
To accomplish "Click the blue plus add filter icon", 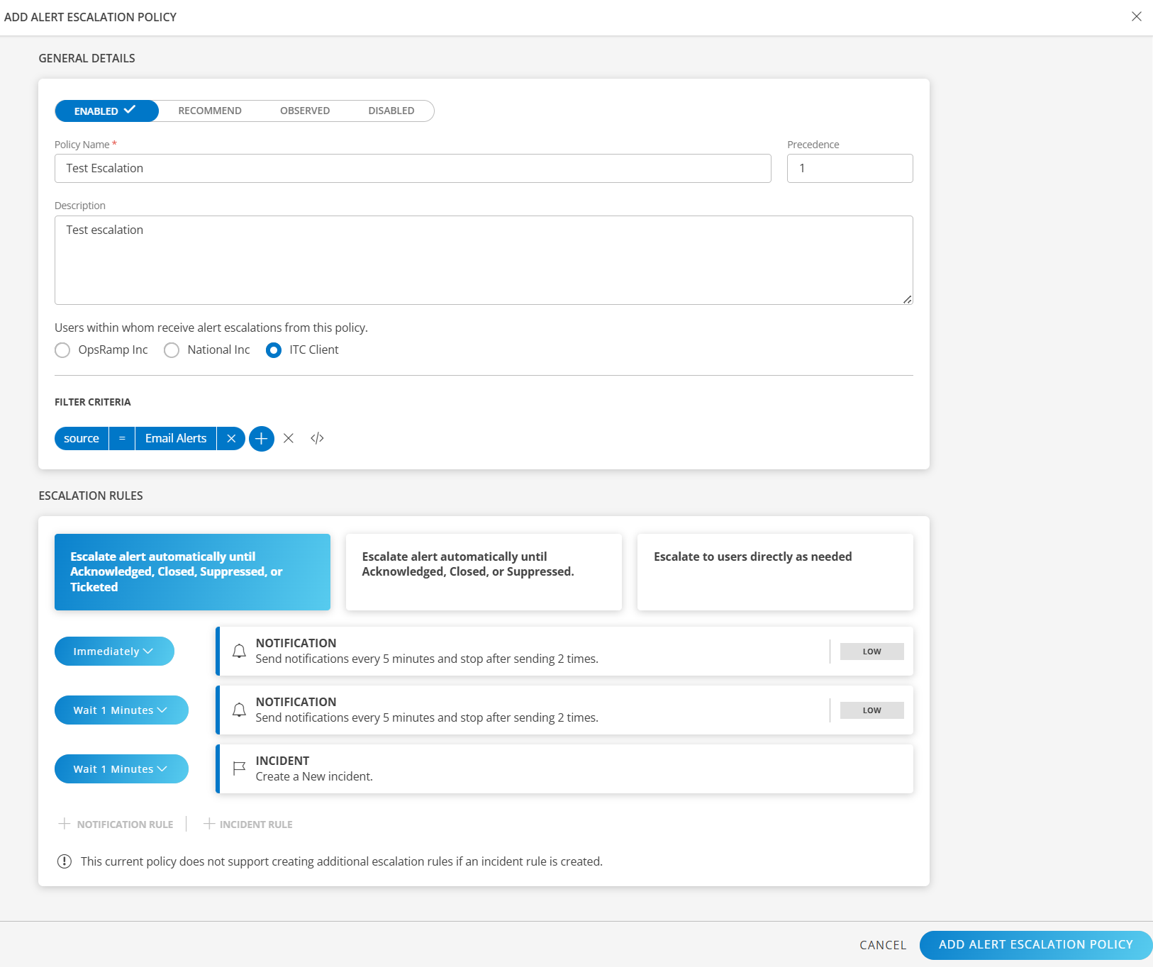I will coord(261,439).
